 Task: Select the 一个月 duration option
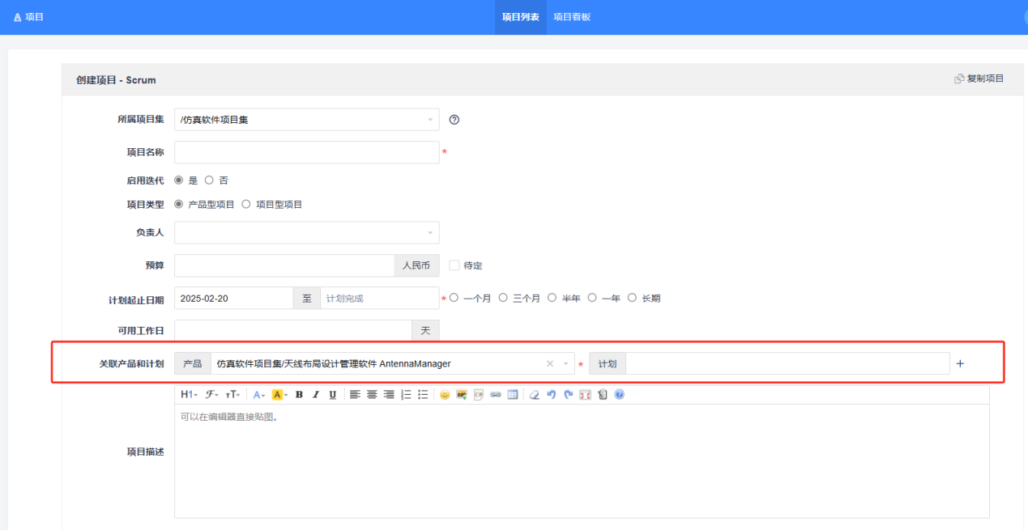[454, 298]
